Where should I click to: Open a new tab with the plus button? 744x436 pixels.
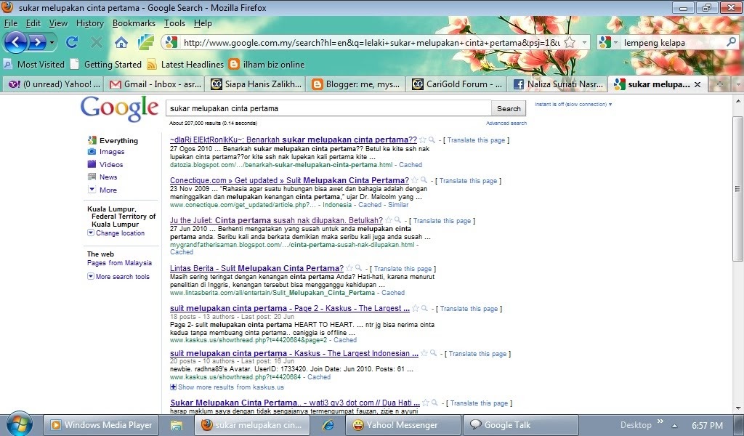719,84
